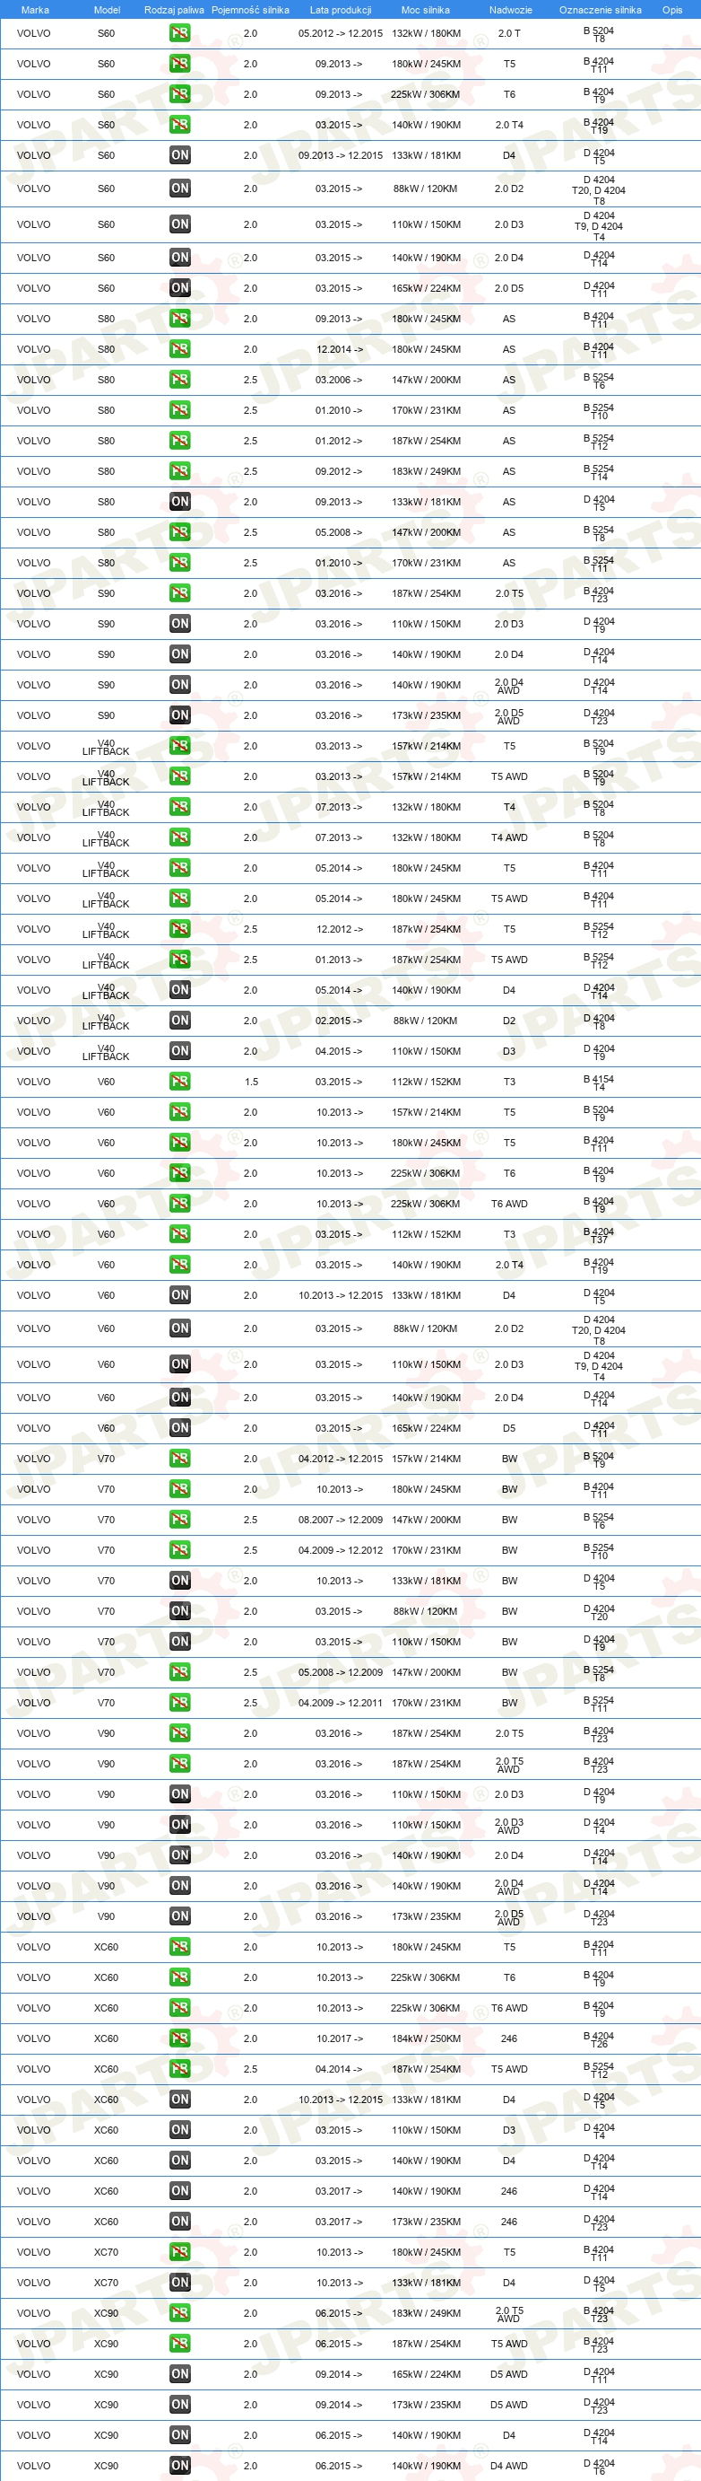Select engine code 'B 4154 T4' cell

599,1083
